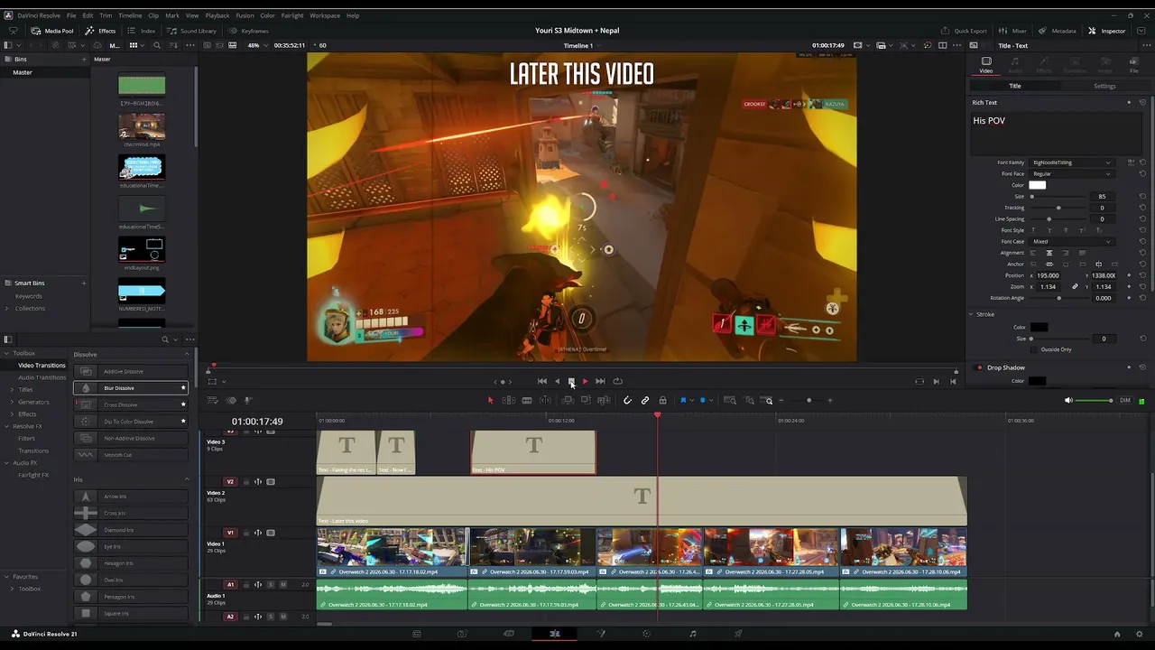This screenshot has width=1155, height=650.
Task: Open the Media Pool panel
Action: [x=52, y=31]
